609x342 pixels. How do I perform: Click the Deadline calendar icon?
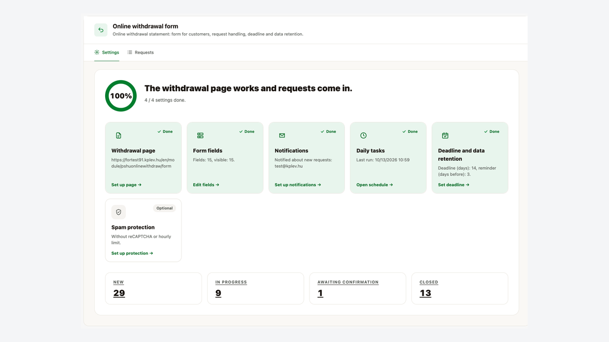click(445, 135)
